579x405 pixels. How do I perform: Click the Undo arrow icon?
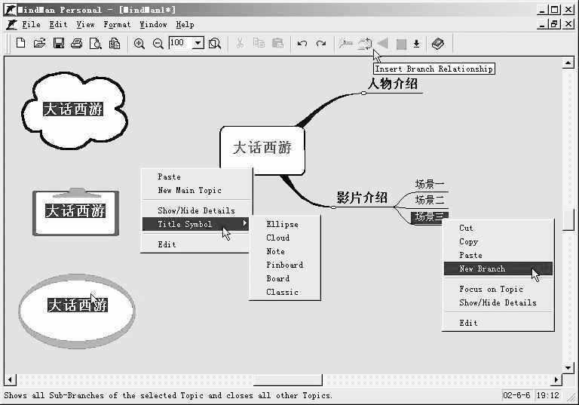click(x=302, y=44)
